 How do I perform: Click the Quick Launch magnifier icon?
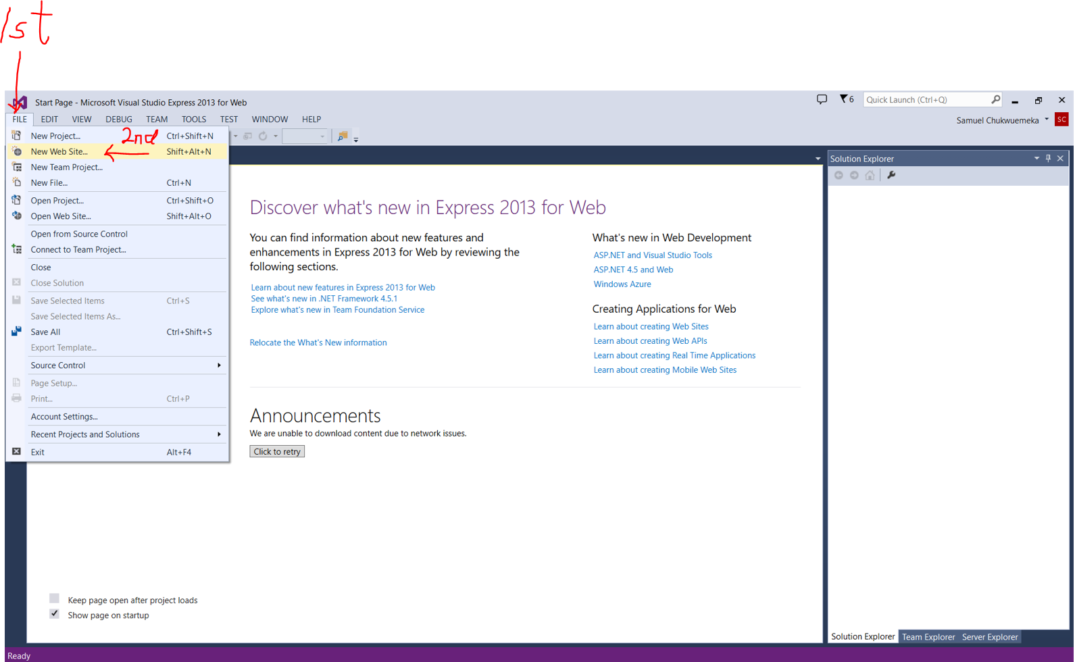tap(995, 99)
